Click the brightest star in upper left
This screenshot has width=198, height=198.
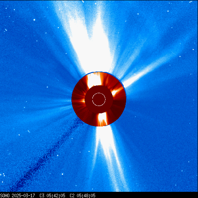point(34,20)
